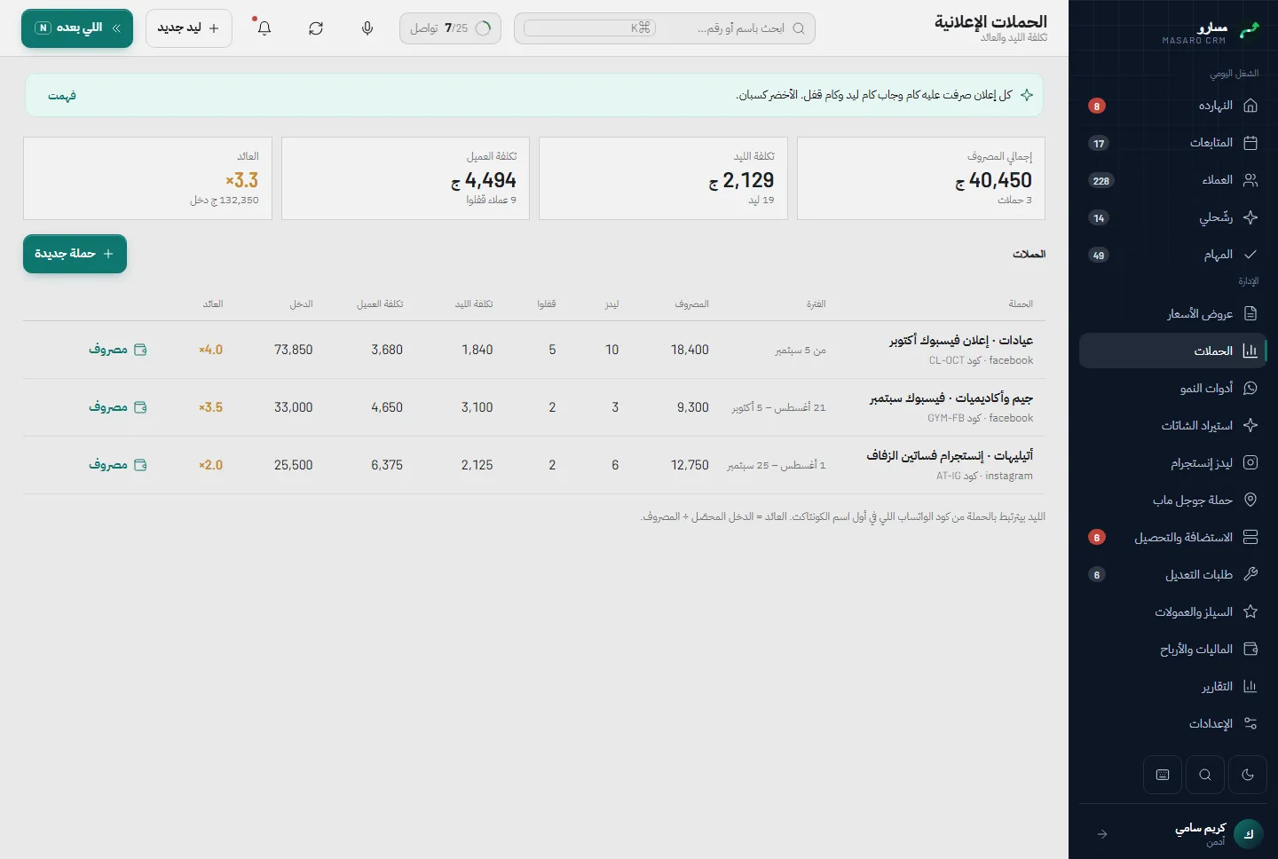Image resolution: width=1278 pixels, height=859 pixels.
Task: Click the WhatsApp icon beside أدوات النمو
Action: click(1250, 388)
